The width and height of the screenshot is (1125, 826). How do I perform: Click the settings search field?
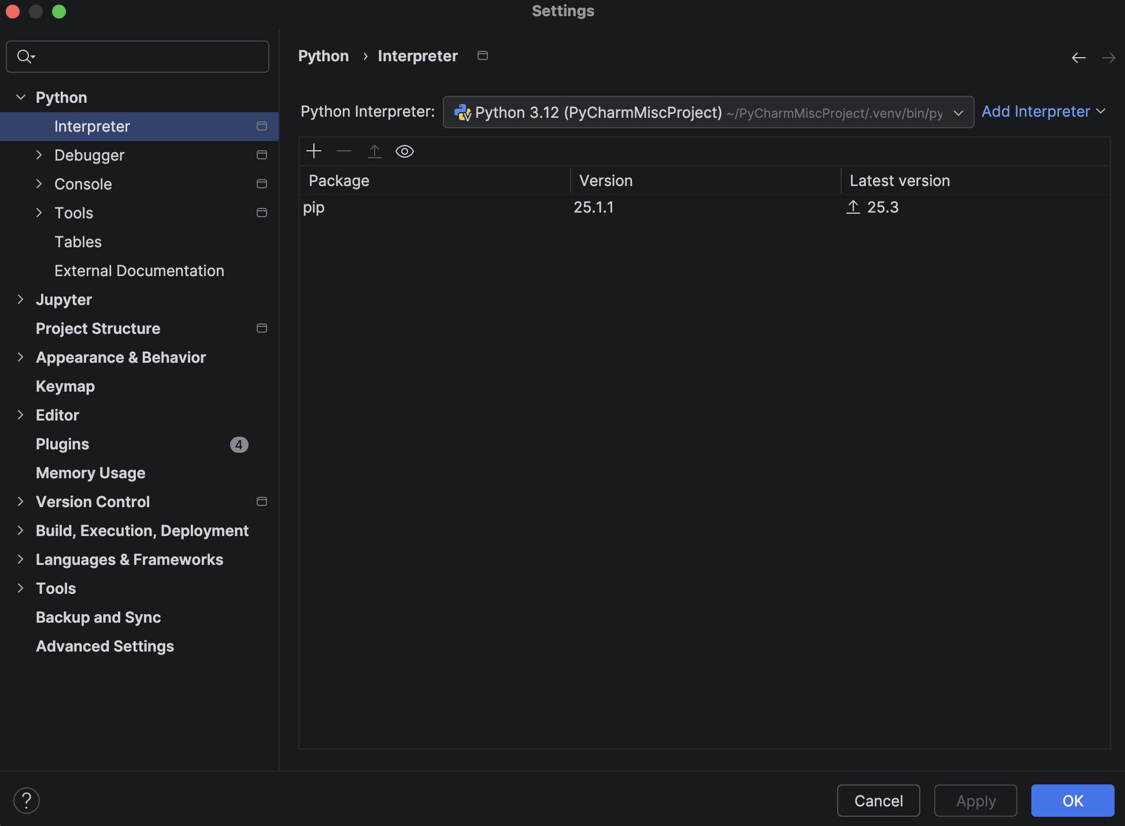(x=137, y=57)
